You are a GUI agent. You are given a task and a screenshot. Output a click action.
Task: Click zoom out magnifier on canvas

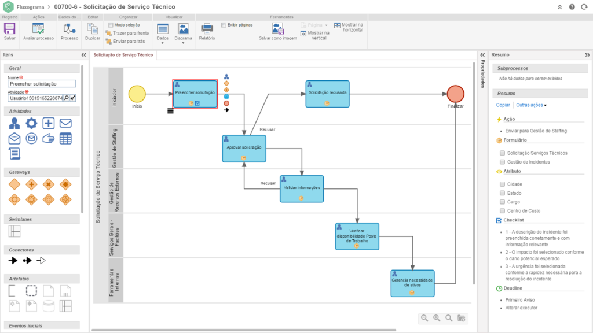click(424, 318)
